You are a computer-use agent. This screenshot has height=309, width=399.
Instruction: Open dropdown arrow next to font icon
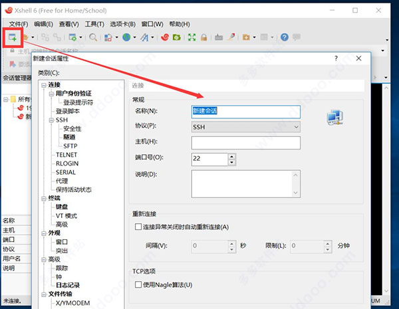(152, 37)
